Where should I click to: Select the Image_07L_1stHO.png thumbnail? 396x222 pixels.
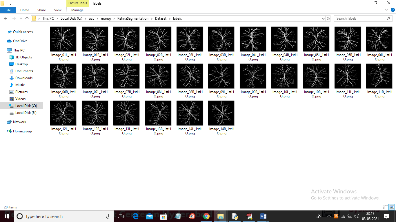click(x=95, y=76)
